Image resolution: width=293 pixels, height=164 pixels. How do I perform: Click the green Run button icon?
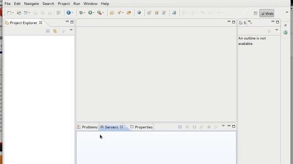point(90,13)
